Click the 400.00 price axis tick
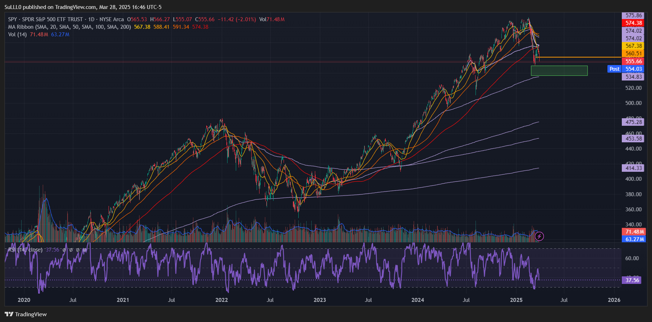652x322 pixels. [633, 179]
